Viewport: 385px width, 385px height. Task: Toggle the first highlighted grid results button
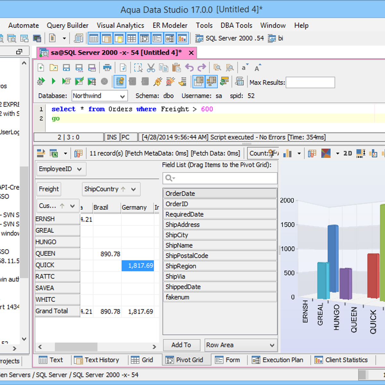tap(199, 81)
